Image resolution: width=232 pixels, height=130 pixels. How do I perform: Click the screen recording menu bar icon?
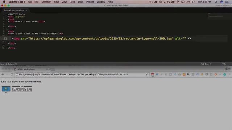pos(151,2)
